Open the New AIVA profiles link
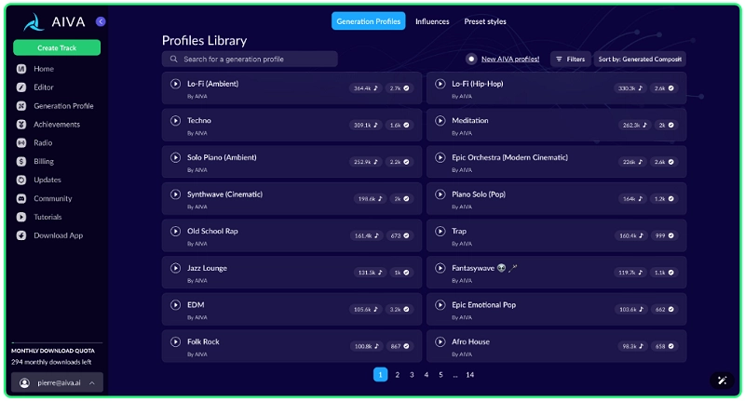 point(510,59)
